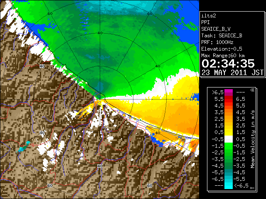Click the '40' range label due south of the radar

(x=100, y=166)
